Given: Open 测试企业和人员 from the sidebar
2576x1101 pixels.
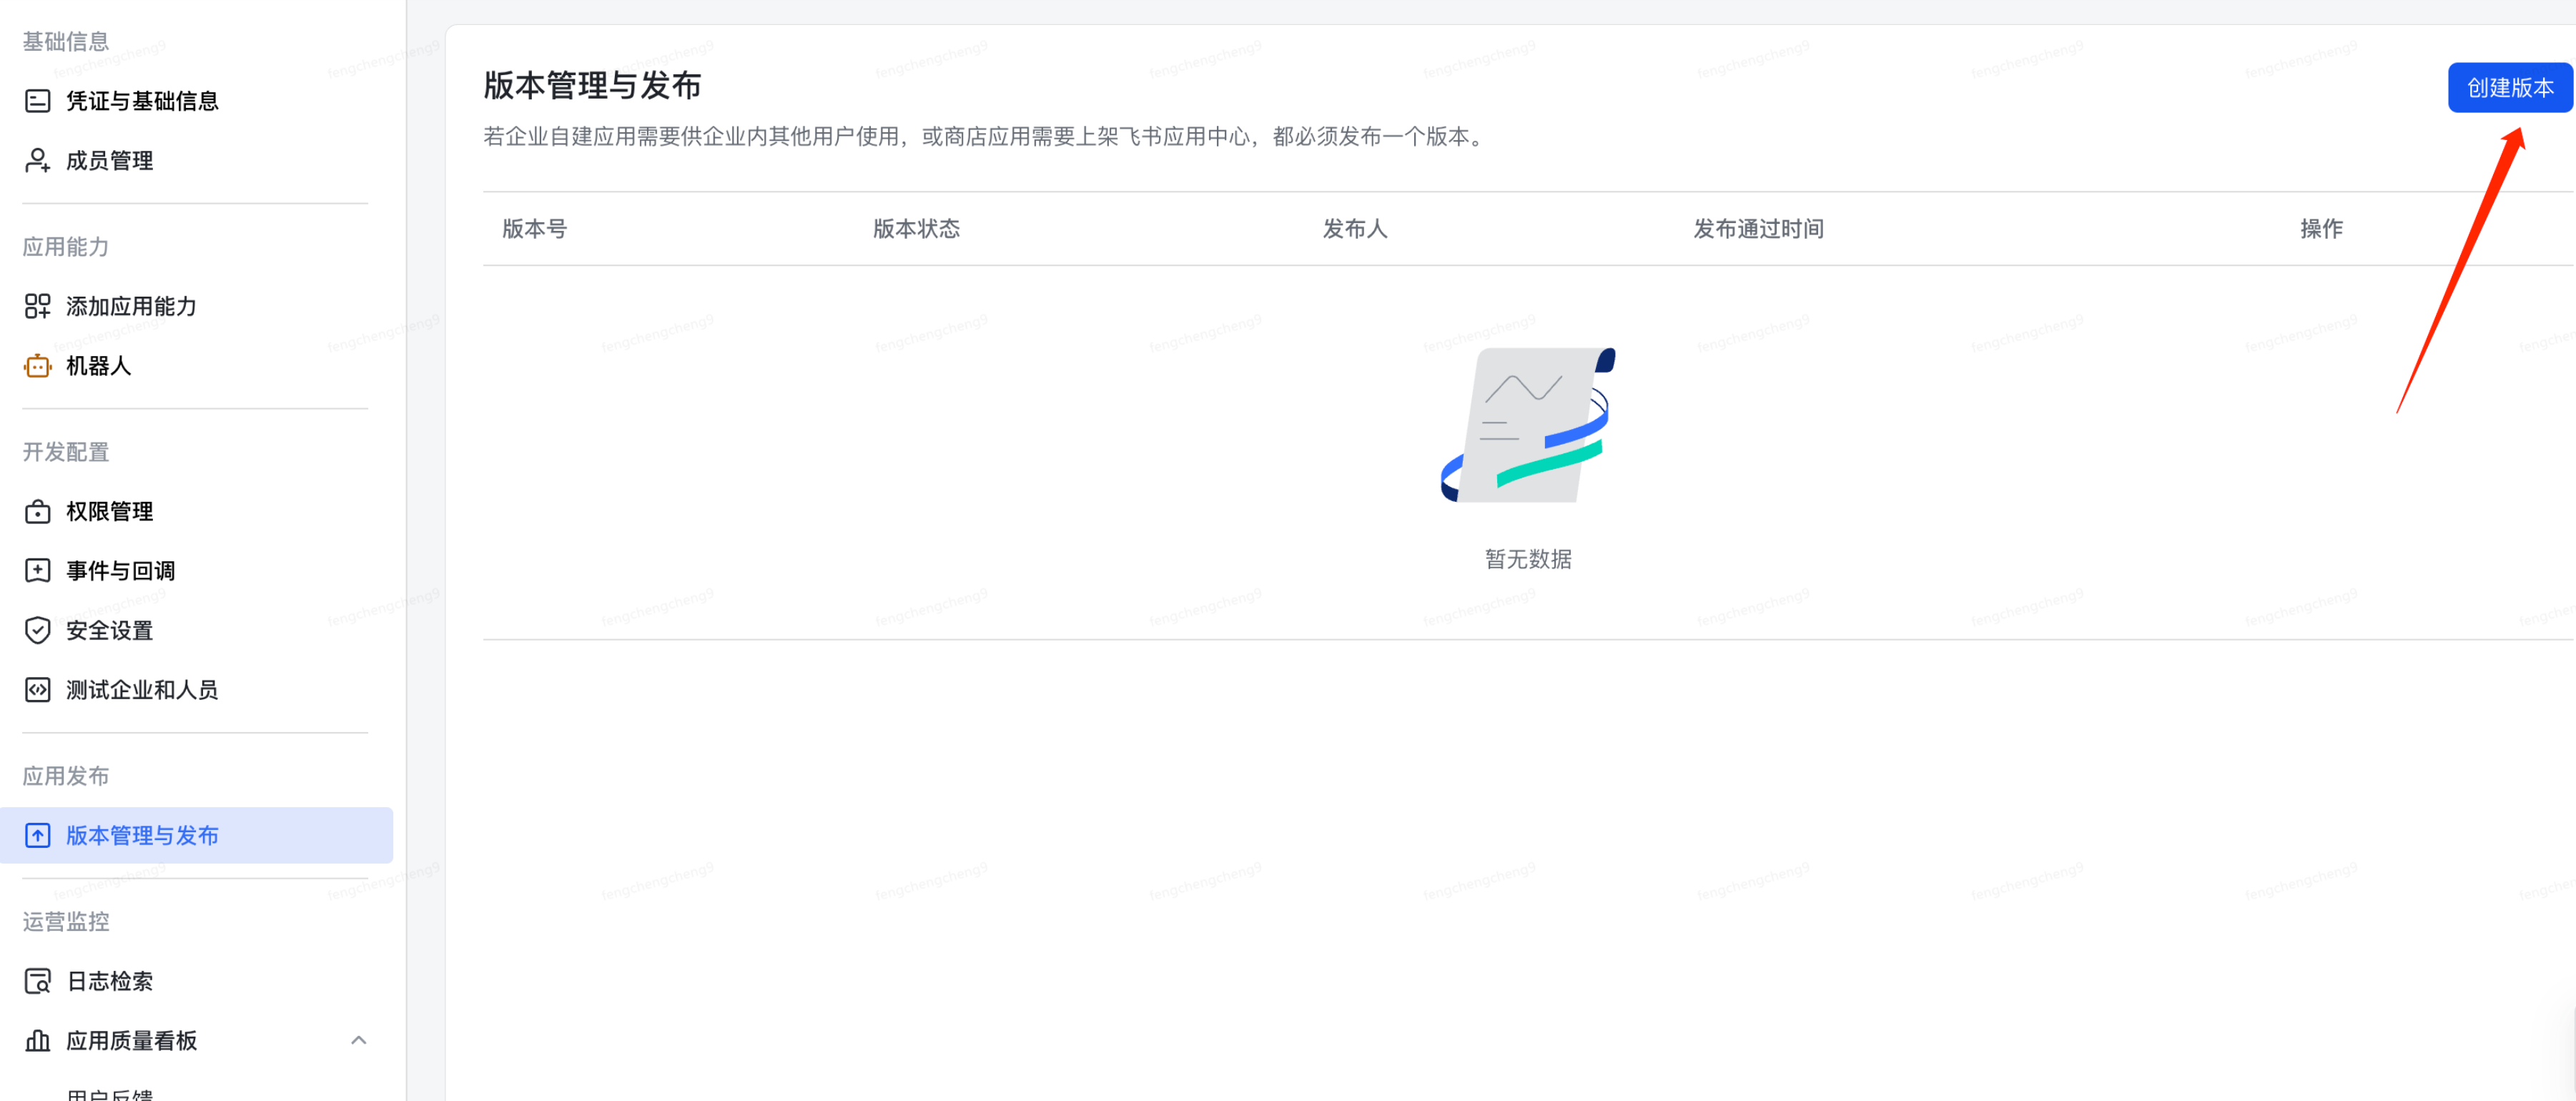Looking at the screenshot, I should [x=142, y=689].
